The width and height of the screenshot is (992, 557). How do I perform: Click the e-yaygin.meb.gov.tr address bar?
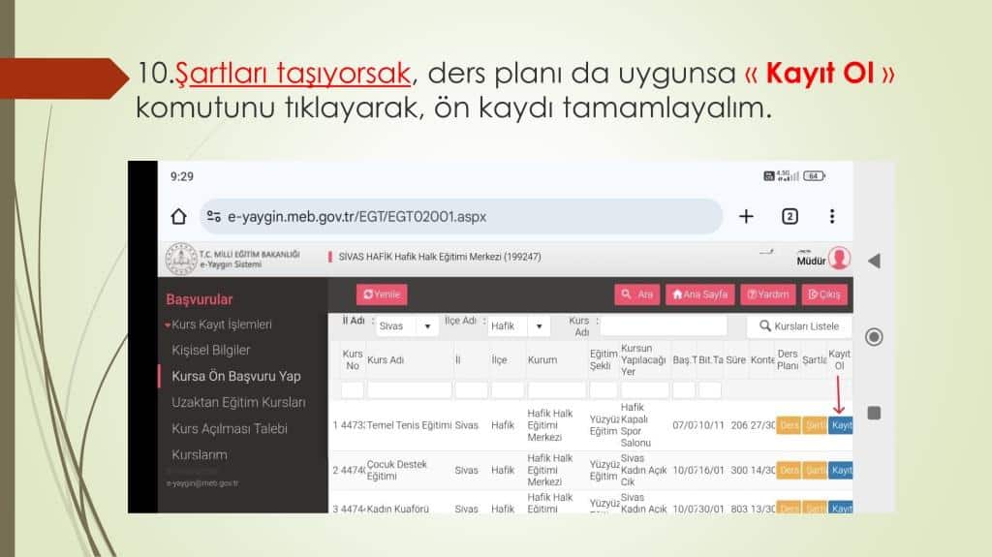click(461, 216)
